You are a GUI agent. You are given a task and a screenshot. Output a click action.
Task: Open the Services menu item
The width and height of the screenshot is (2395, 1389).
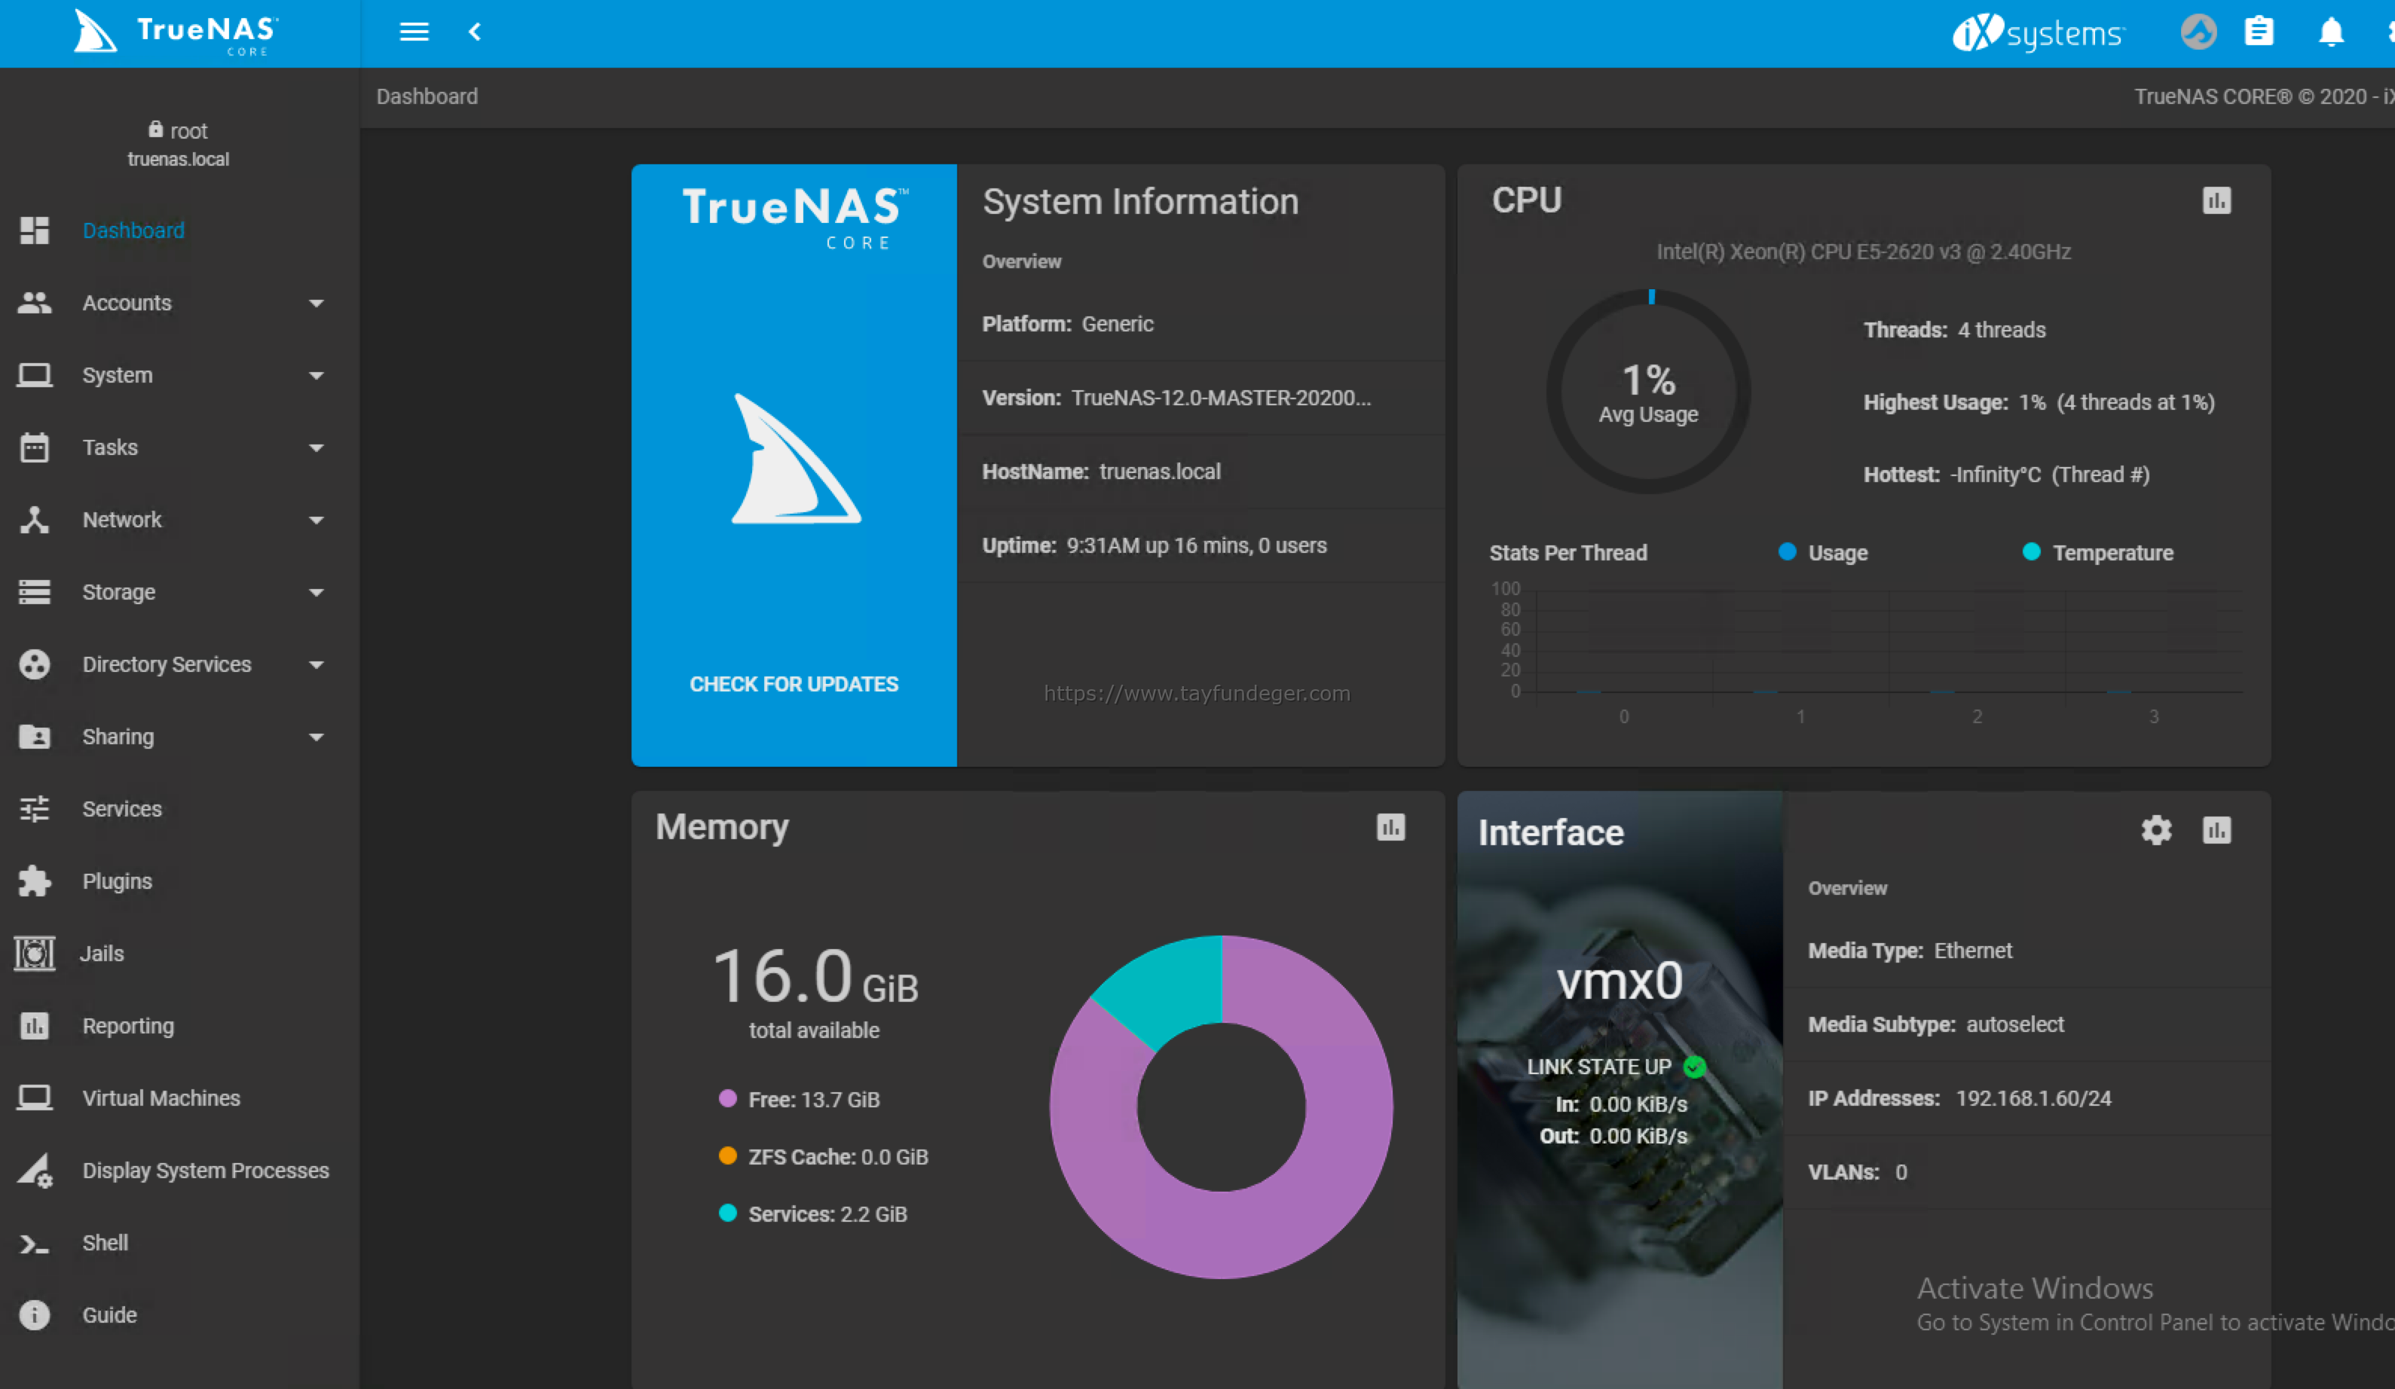point(179,808)
